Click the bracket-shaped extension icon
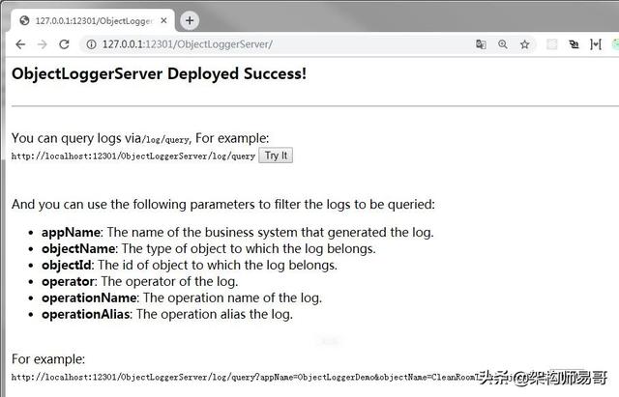Image resolution: width=619 pixels, height=397 pixels. [596, 44]
